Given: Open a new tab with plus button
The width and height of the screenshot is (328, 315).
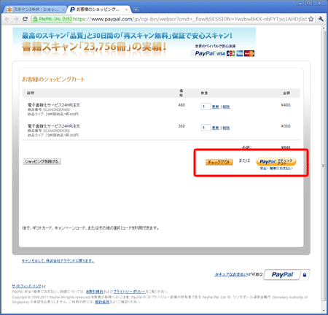Looking at the screenshot, I should [x=136, y=9].
